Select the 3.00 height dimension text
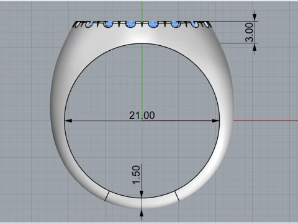 tap(249, 32)
